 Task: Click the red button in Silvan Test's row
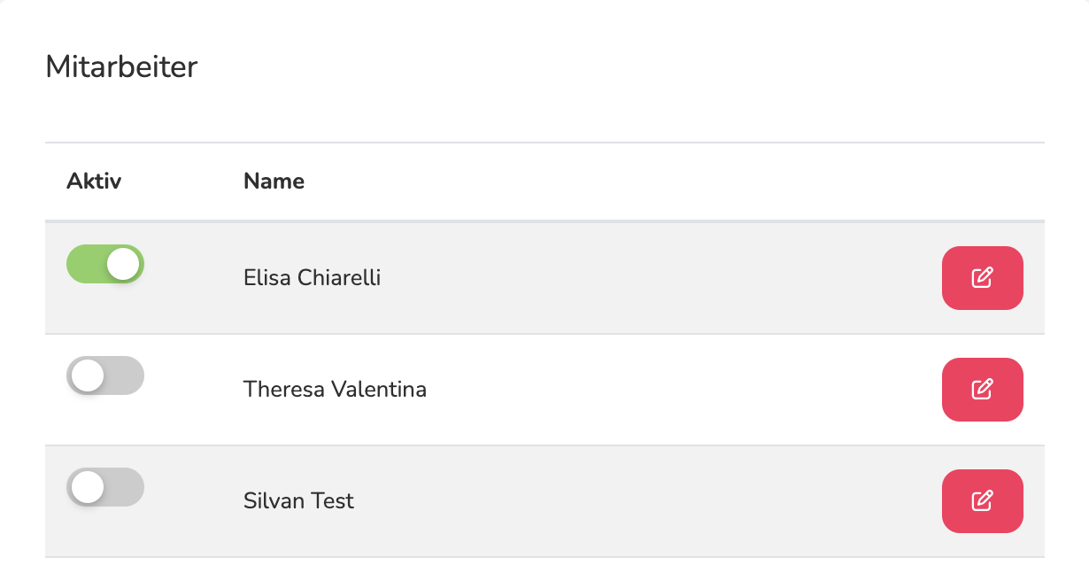tap(982, 500)
